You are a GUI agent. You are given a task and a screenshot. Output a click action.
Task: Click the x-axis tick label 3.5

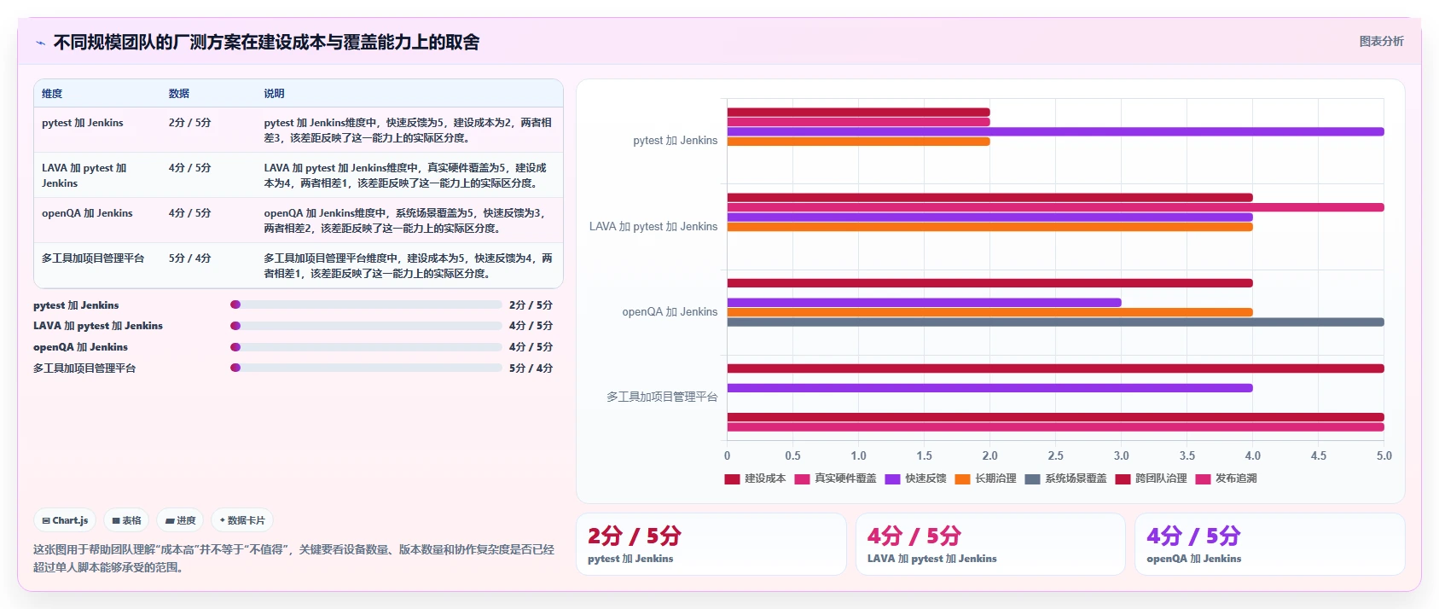(x=1187, y=455)
